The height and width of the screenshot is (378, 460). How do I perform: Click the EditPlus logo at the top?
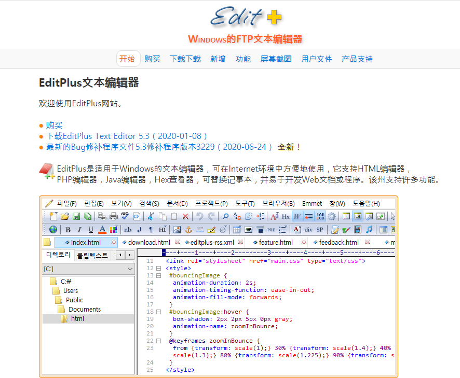246,17
